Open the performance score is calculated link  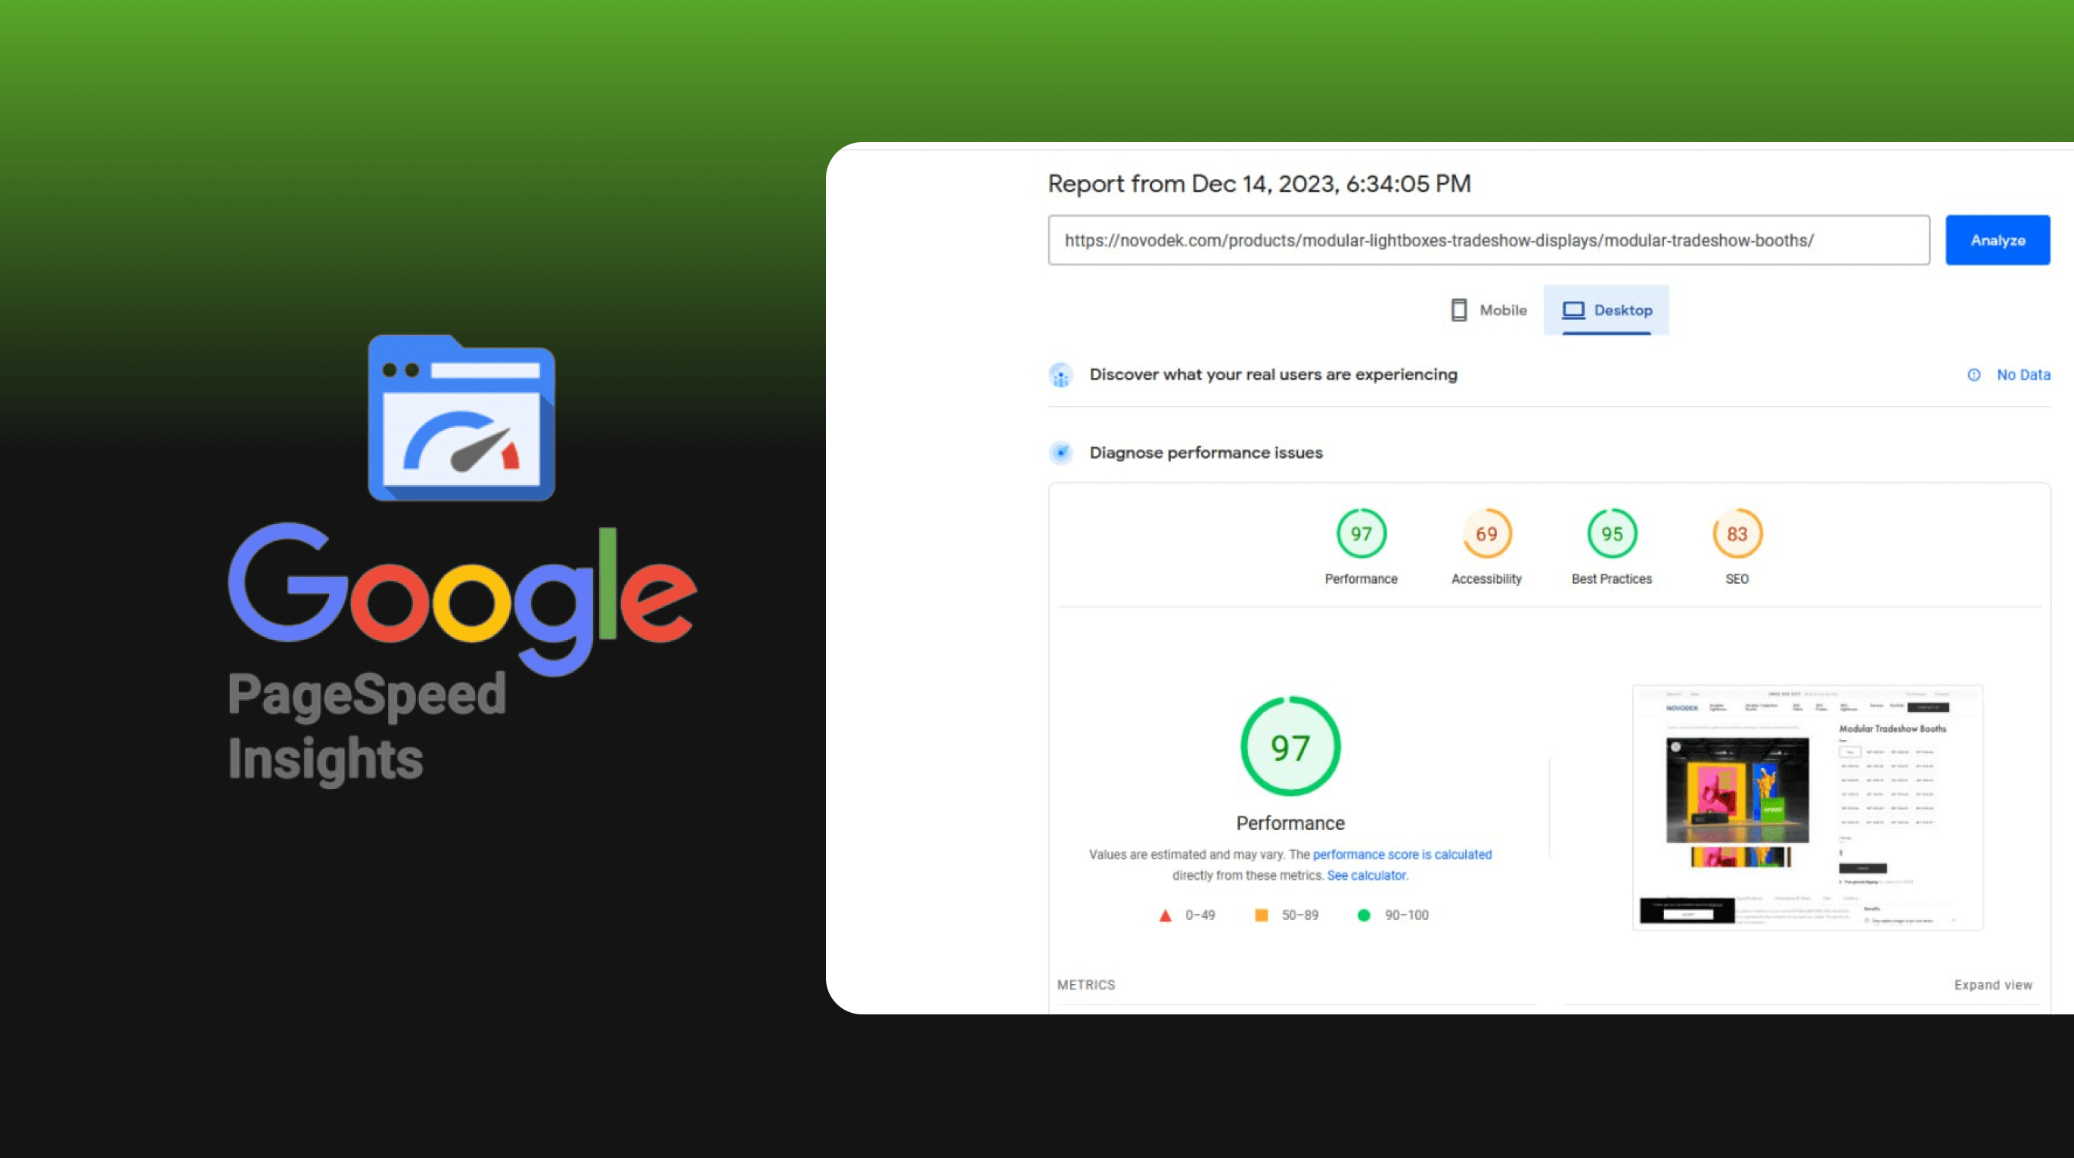coord(1402,855)
